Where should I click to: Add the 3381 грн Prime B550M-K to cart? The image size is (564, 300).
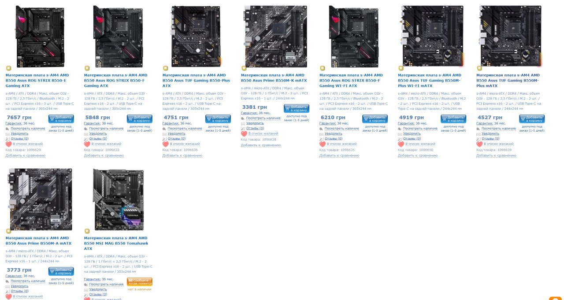(x=297, y=108)
